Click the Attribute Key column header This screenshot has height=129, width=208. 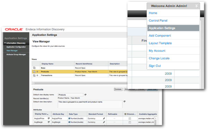pyautogui.click(x=59, y=114)
